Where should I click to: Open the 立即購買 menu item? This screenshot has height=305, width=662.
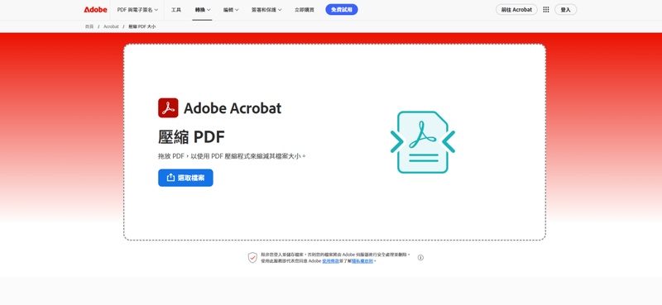coord(305,10)
